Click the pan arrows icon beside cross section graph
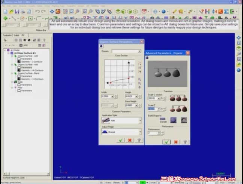 139,87
